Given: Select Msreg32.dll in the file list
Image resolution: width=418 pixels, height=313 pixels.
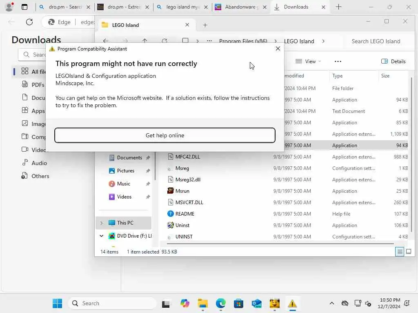Looking at the screenshot, I should [188, 180].
